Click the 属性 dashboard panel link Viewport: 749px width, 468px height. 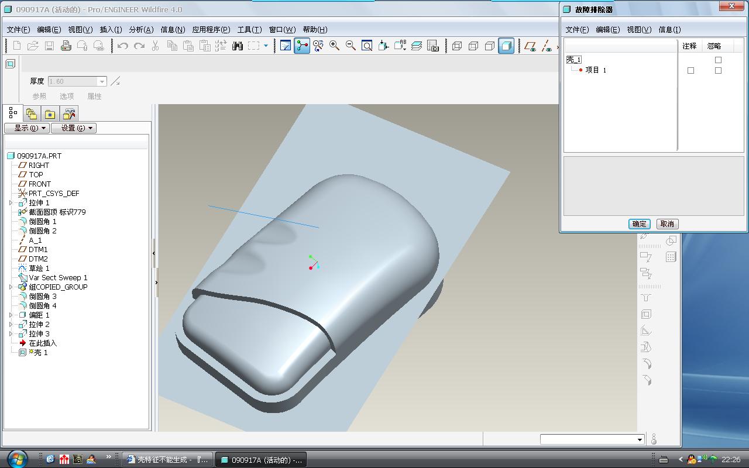tap(94, 97)
